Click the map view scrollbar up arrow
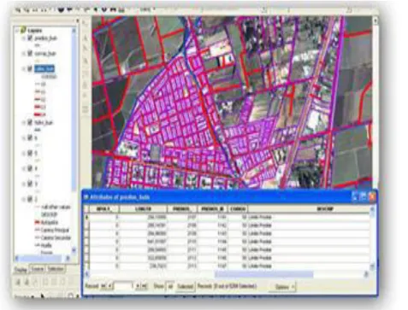This screenshot has height=310, width=408. point(375,20)
